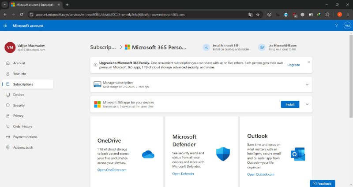Viewport: 353px width, 187px height.
Task: Click the blue Install button
Action: [x=290, y=104]
